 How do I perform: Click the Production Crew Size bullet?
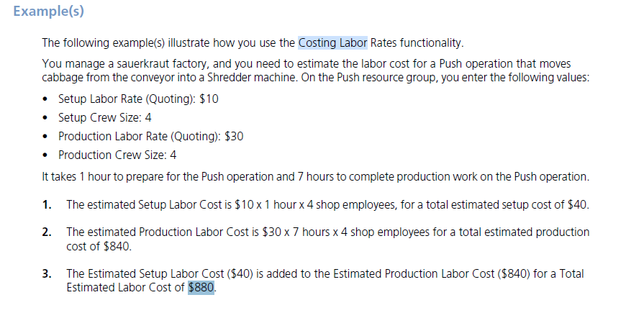click(x=117, y=155)
